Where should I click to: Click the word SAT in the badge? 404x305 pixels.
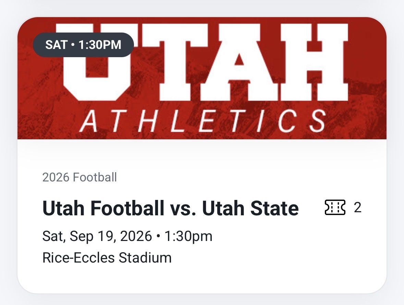57,45
